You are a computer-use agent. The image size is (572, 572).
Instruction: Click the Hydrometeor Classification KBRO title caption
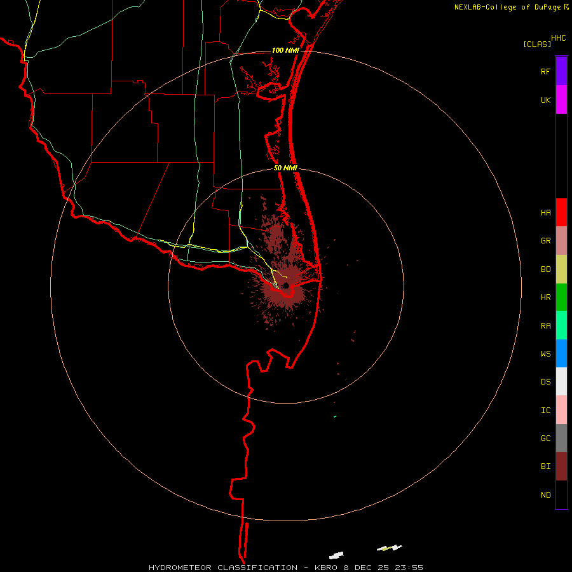pos(286,568)
